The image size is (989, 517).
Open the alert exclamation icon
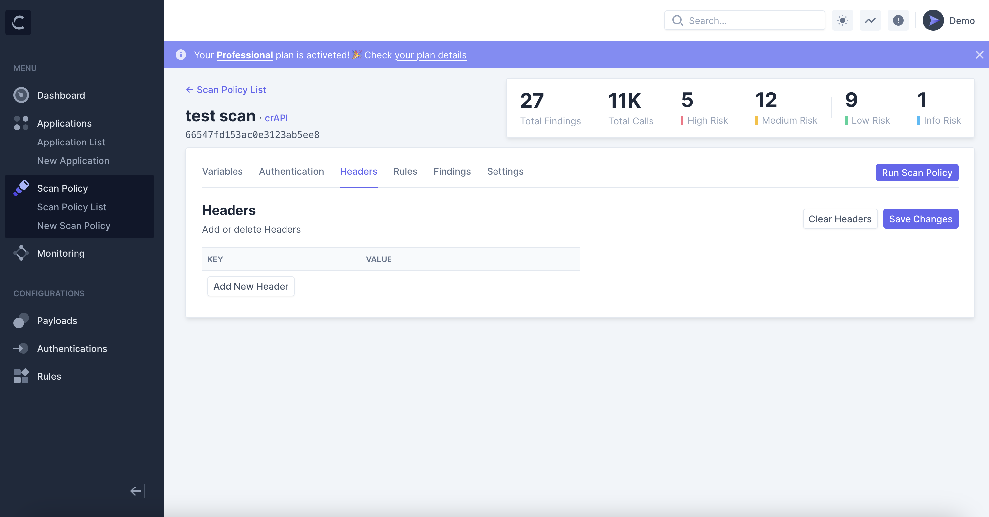[898, 20]
